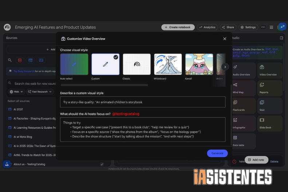Click the Create notebook button
This screenshot has height=192, width=288.
(178, 27)
